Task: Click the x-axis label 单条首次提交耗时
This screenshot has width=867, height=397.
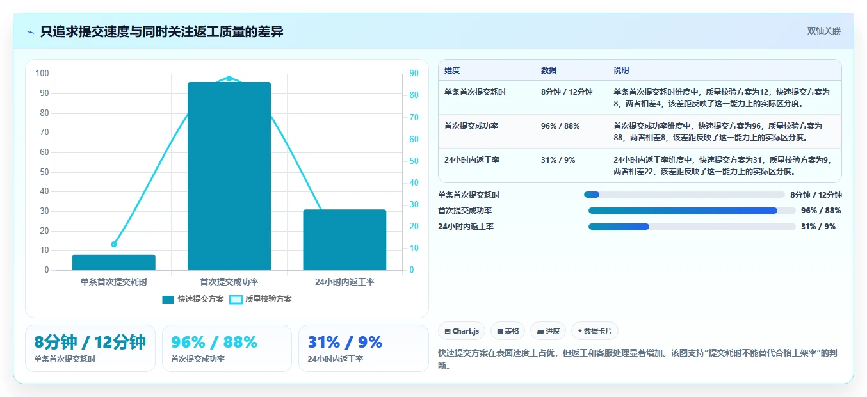Action: [114, 282]
